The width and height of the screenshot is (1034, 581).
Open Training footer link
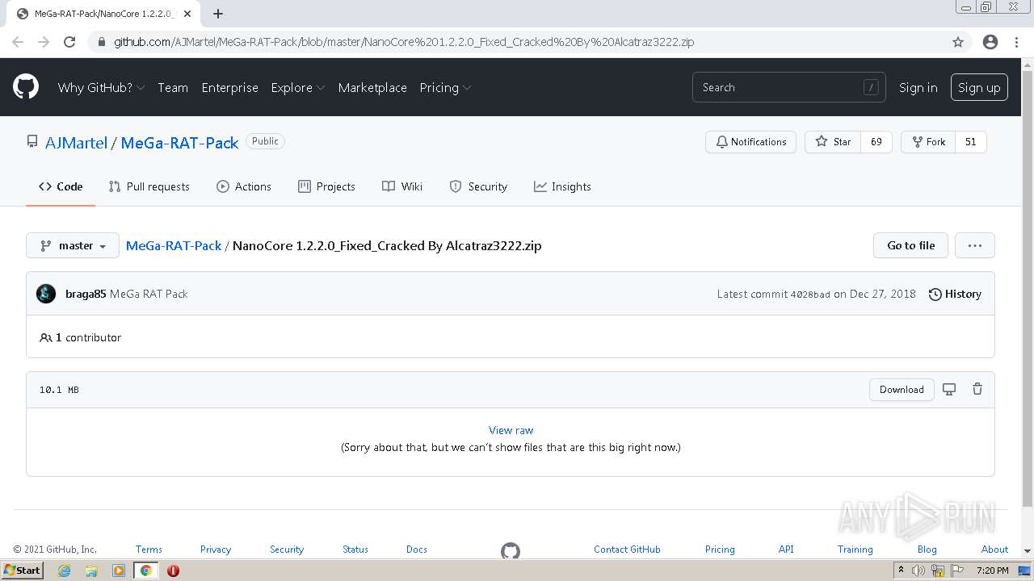tap(855, 550)
